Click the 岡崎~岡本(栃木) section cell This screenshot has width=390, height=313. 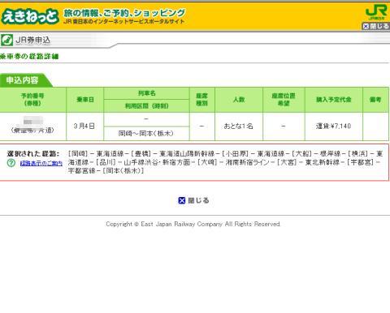(x=146, y=133)
